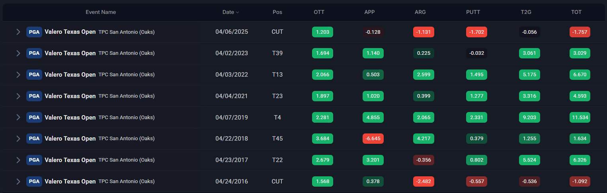Expand the 04/07/2019 T4 row chevron

click(18, 117)
